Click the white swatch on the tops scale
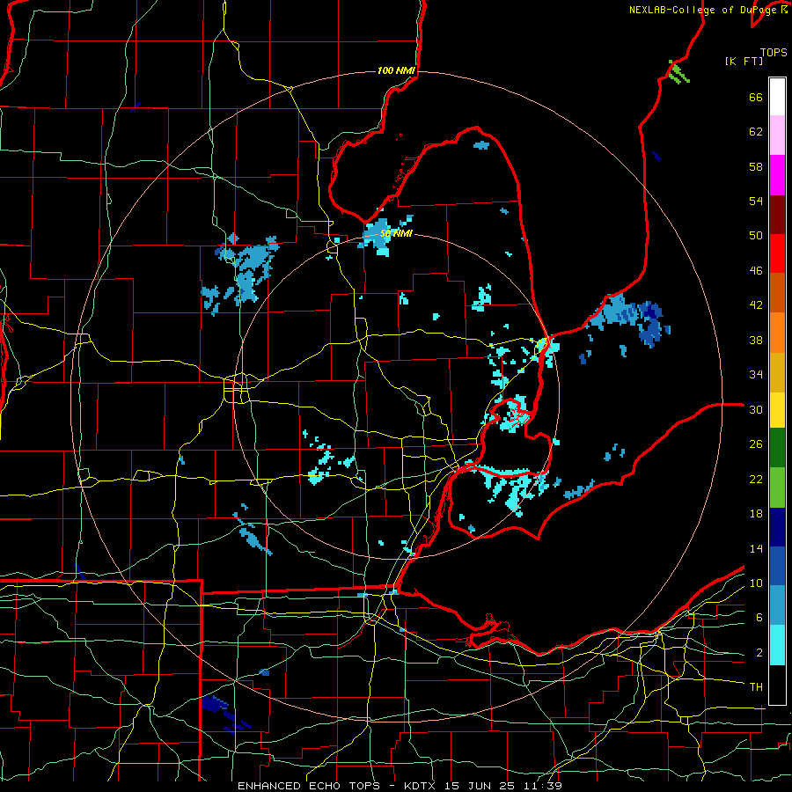The image size is (792, 792). (x=777, y=97)
